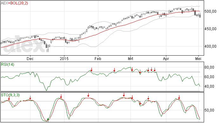
Task: Click the RSI(14) indicator label
Action: coord(8,65)
